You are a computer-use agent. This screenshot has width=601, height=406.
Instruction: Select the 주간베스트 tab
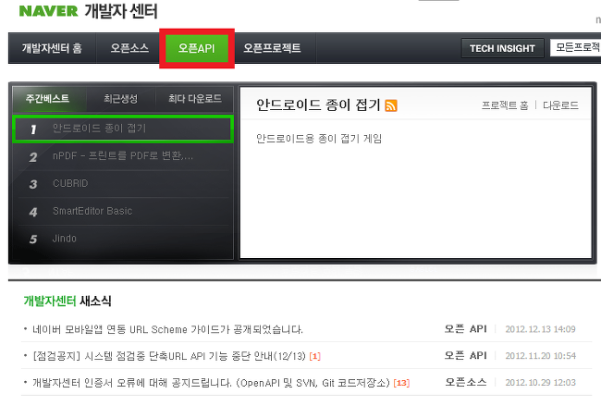click(48, 99)
